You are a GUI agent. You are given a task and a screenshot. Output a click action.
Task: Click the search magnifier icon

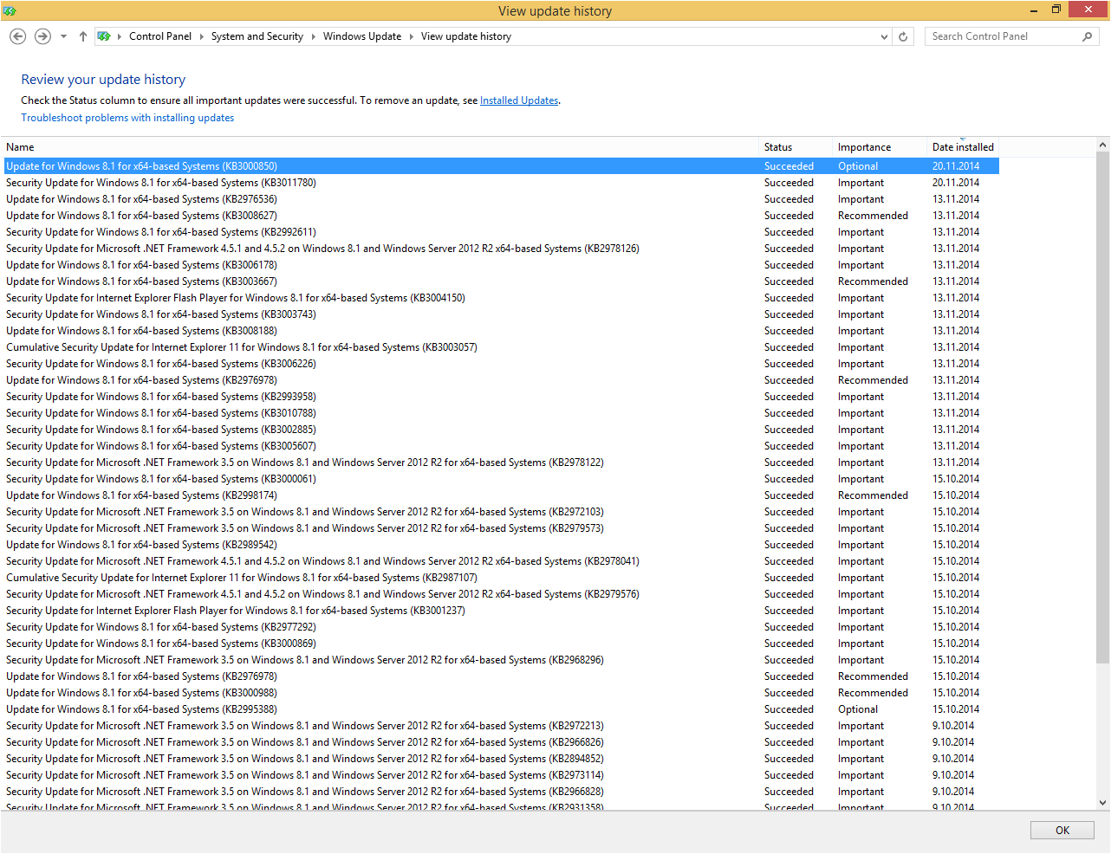click(x=1088, y=36)
